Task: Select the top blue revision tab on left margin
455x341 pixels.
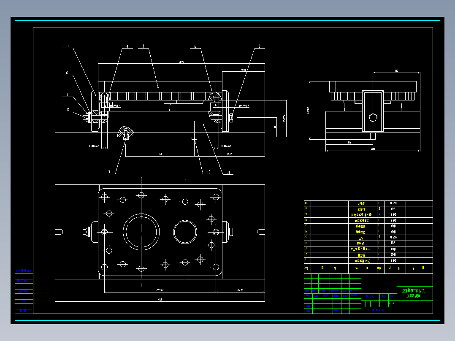Action: (x=24, y=271)
